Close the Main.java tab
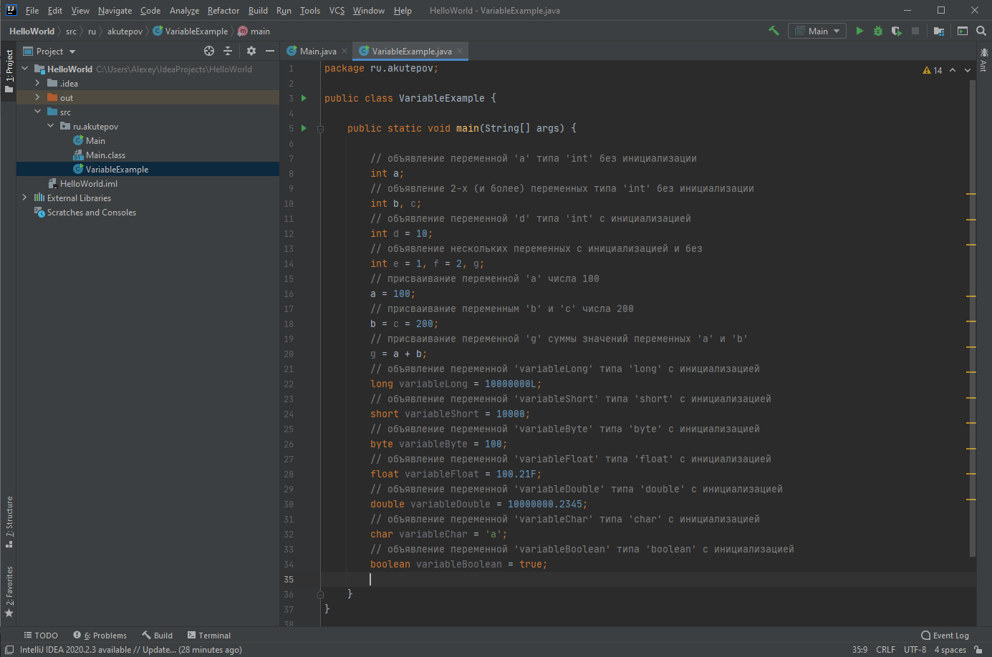The image size is (992, 657). 345,51
